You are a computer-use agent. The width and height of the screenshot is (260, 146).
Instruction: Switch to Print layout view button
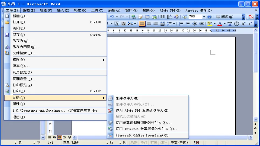[x=59, y=137]
